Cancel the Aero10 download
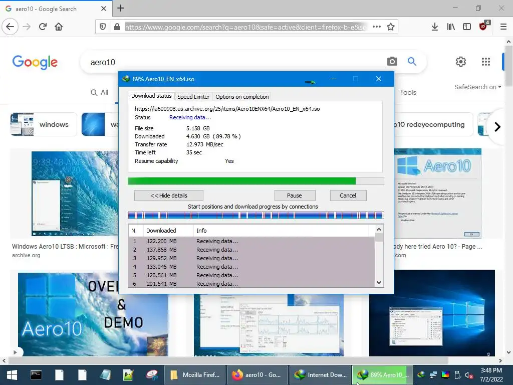 [x=348, y=196]
